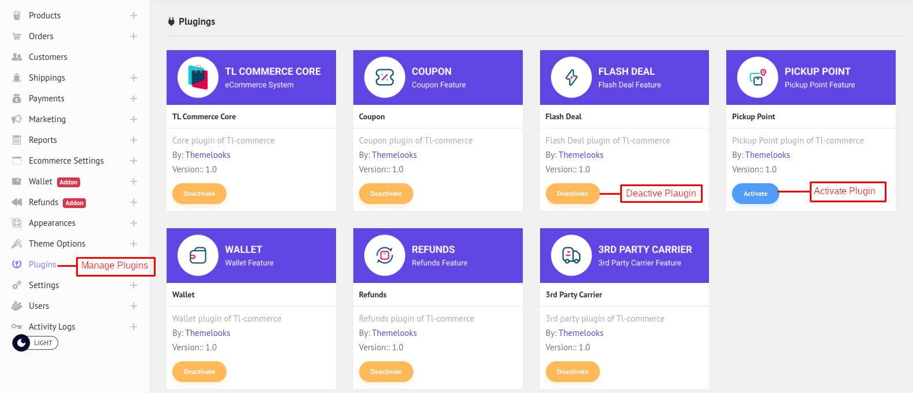
Task: Open the Theme Options menu item
Action: (x=57, y=244)
